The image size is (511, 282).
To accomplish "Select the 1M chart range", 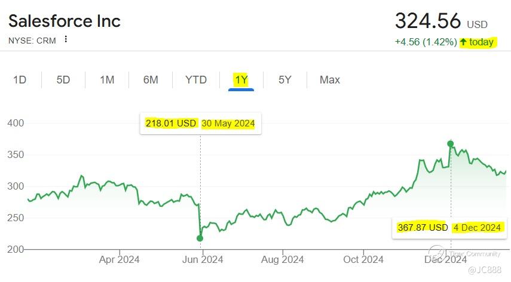I will click(x=107, y=80).
